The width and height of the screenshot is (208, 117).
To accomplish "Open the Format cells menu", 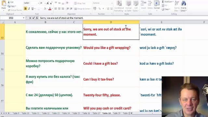I will pos(157,6).
